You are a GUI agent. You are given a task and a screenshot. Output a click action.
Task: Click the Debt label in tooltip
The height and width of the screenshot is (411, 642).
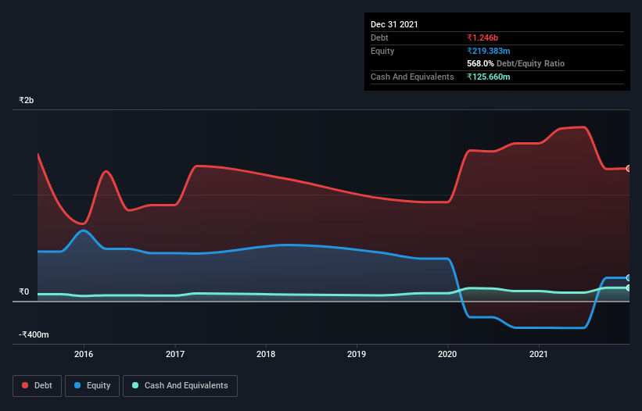[x=379, y=38]
